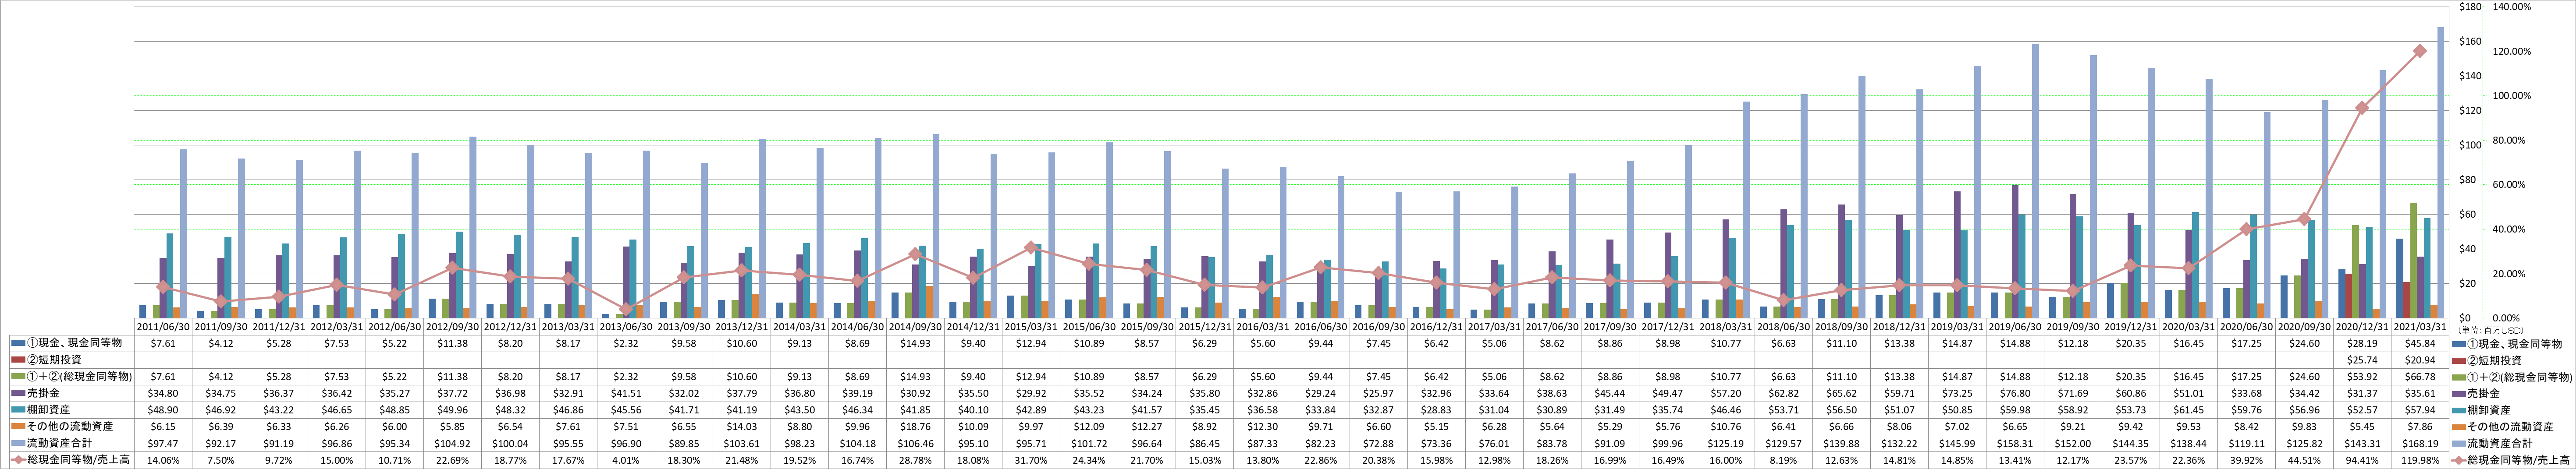Image resolution: width=2576 pixels, height=469 pixels.
Task: Select the ratio cell showing 4.01%
Action: pos(627,460)
